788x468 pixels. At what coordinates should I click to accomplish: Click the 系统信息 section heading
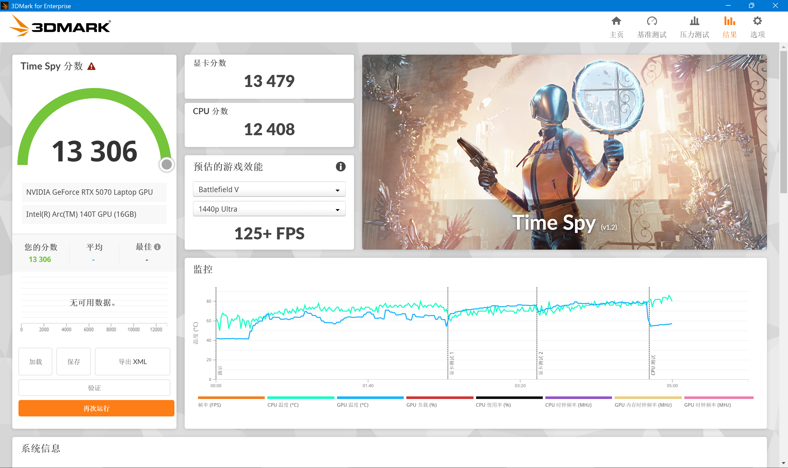pyautogui.click(x=41, y=448)
